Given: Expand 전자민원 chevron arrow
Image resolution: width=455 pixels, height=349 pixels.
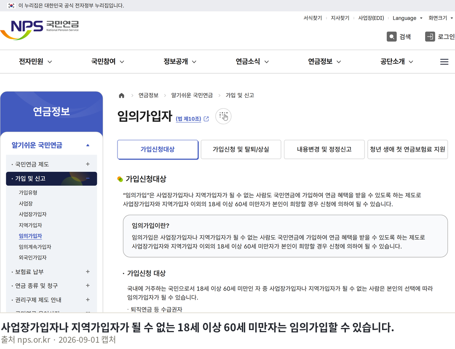Looking at the screenshot, I should [x=50, y=62].
